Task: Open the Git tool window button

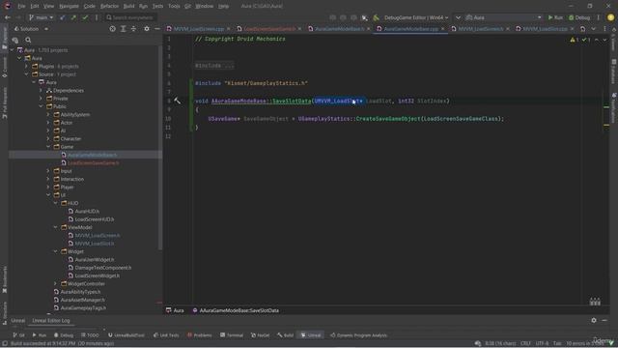Action: 18,335
